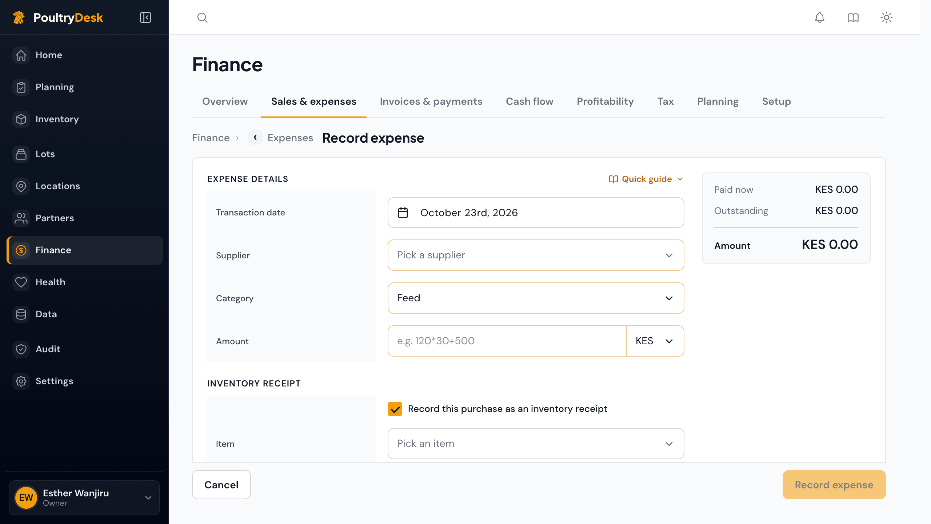This screenshot has width=931, height=524.
Task: Open notifications bell
Action: tap(819, 17)
